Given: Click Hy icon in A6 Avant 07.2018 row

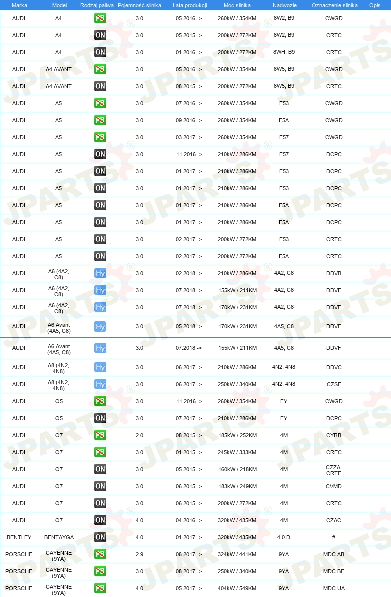Looking at the screenshot, I should click(x=100, y=348).
